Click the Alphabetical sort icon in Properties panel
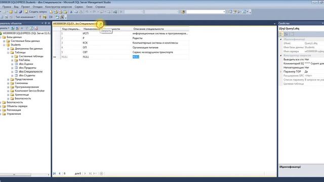 click(286, 34)
